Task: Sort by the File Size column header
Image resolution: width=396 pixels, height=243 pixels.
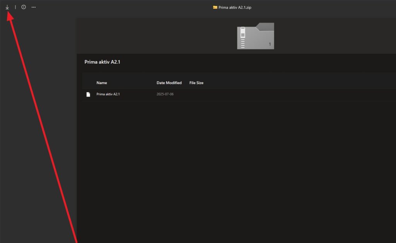Action: 196,83
